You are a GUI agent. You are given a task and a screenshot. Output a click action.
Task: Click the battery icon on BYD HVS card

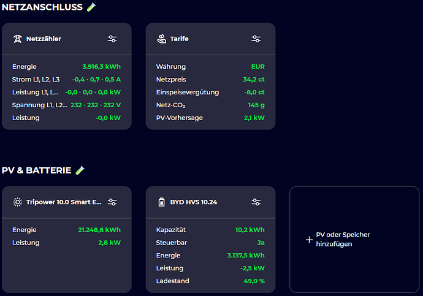(161, 202)
